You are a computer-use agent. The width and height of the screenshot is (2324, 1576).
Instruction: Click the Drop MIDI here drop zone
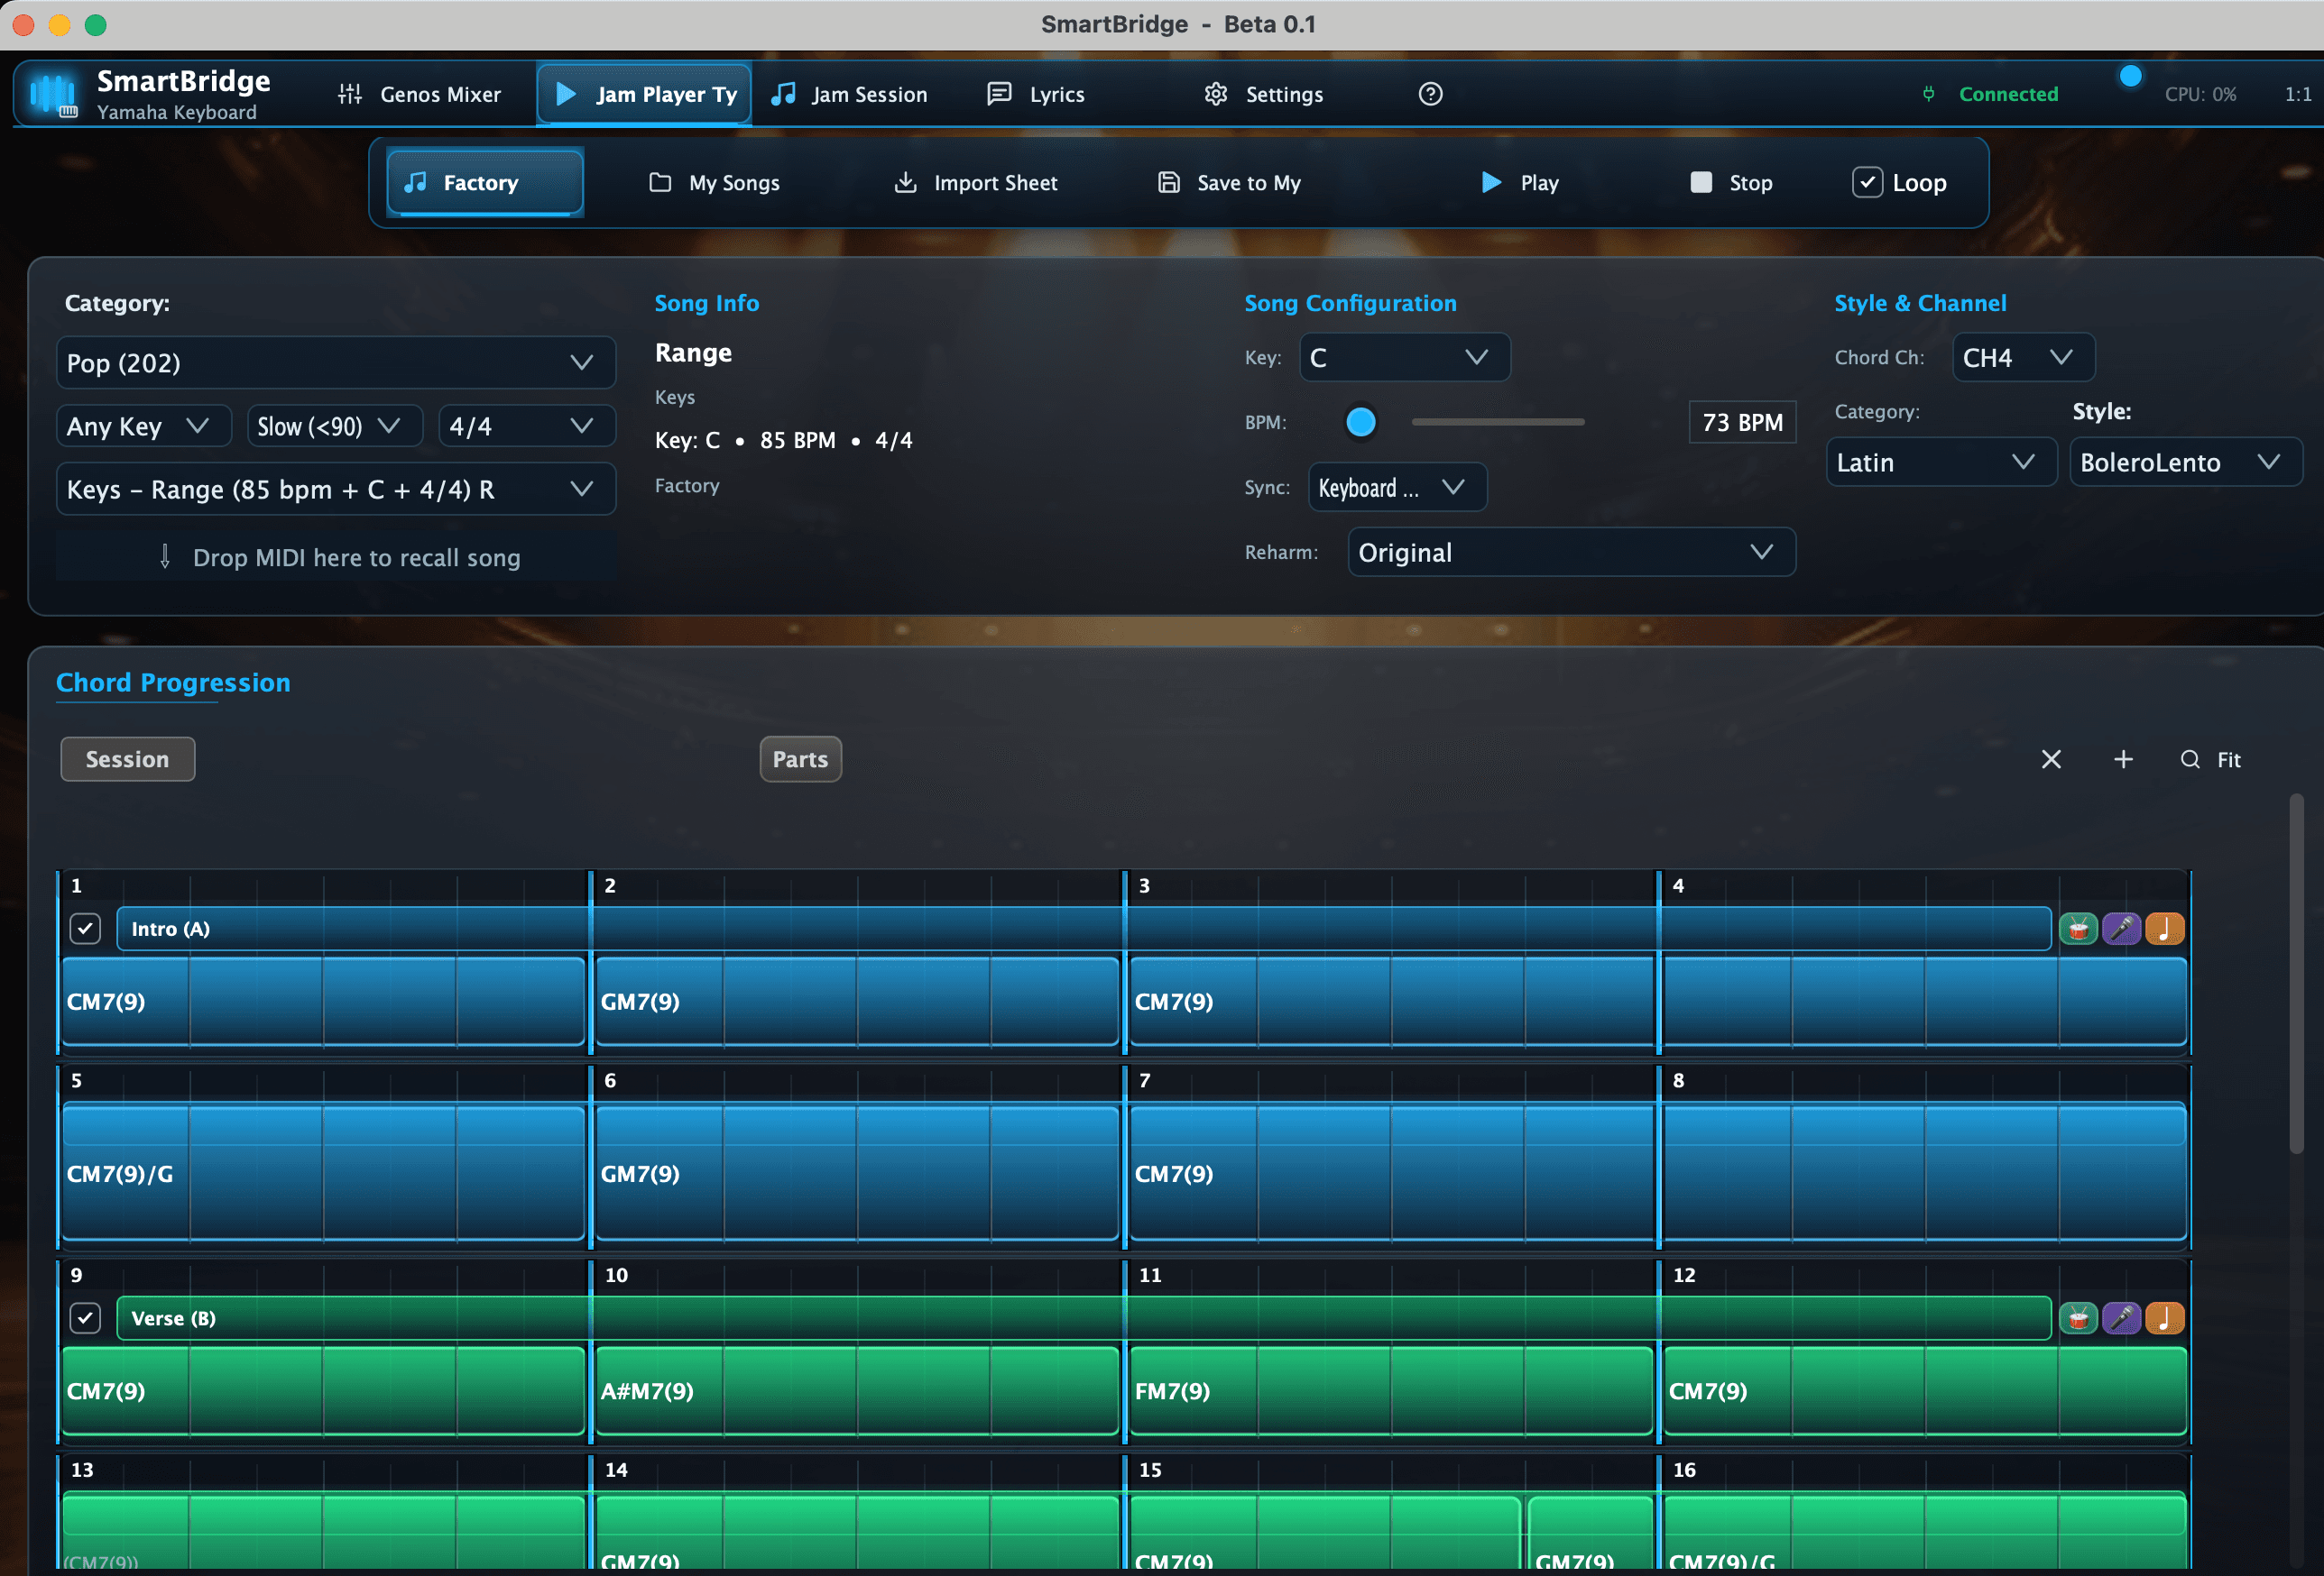click(337, 558)
